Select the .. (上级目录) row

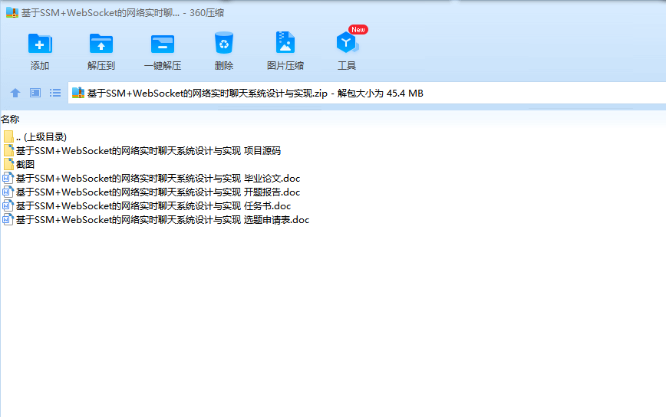point(41,136)
